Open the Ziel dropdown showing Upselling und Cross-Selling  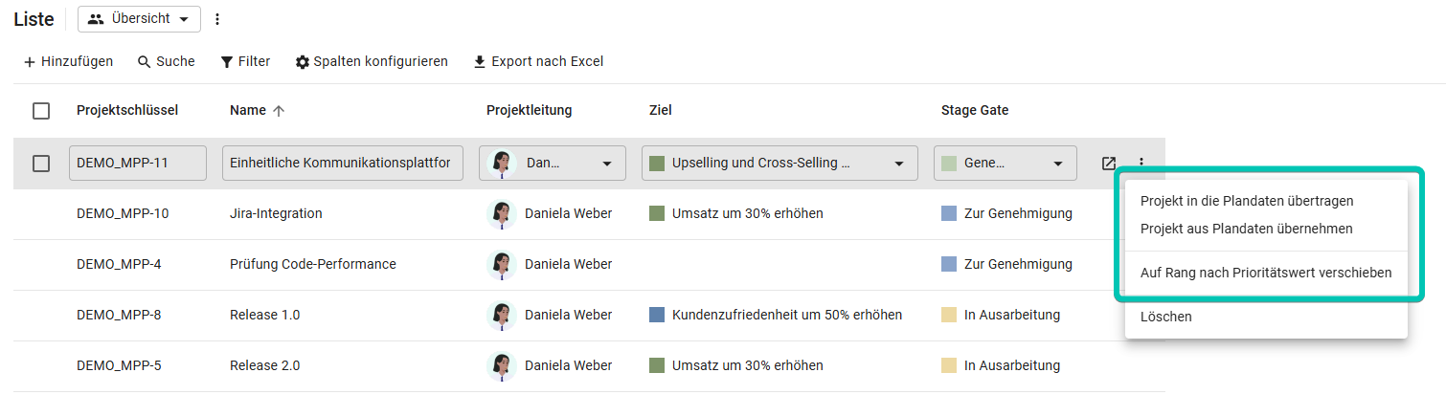(779, 164)
